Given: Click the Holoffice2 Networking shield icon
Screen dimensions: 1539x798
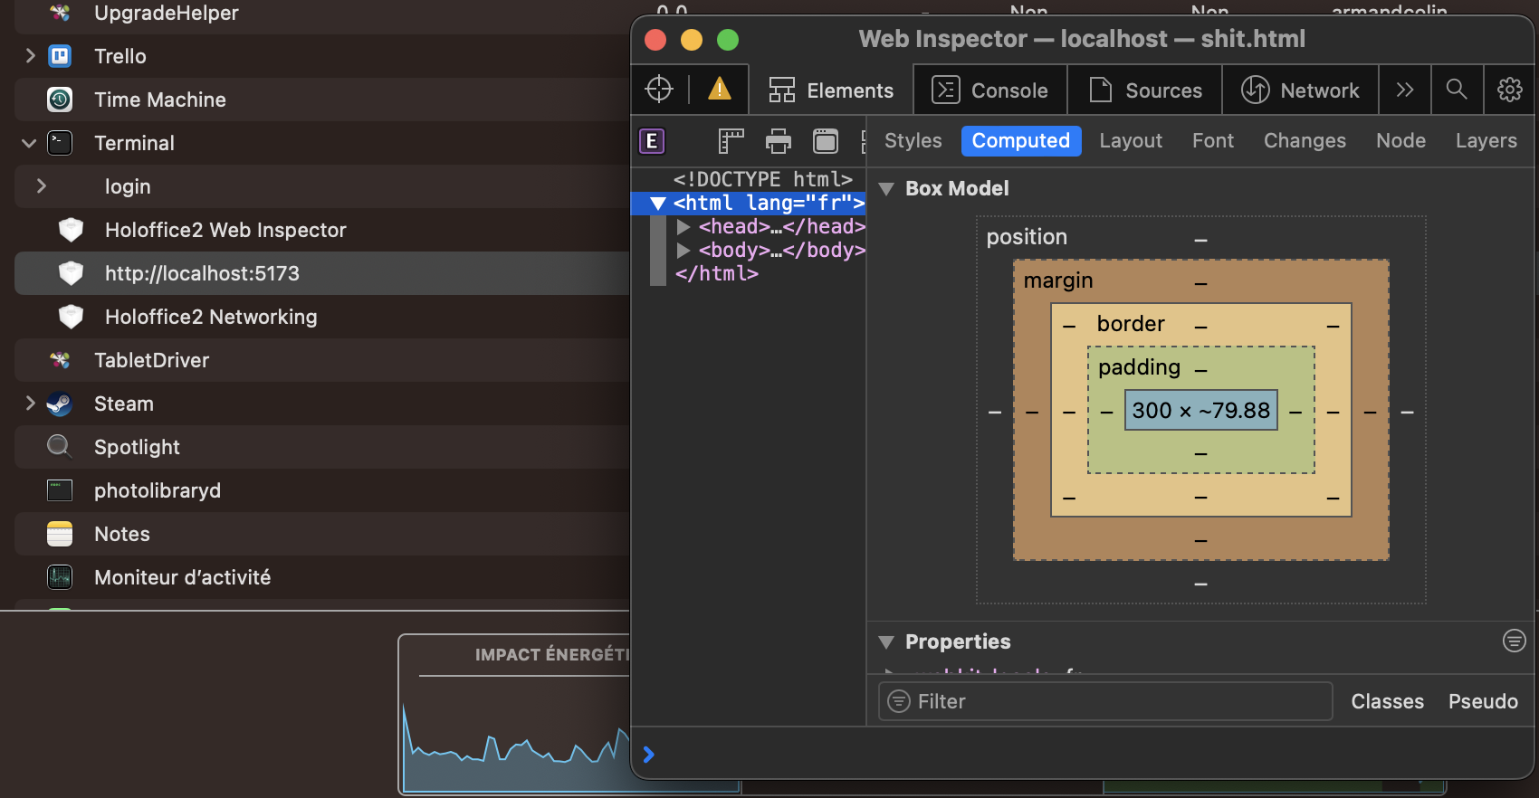Looking at the screenshot, I should 71,317.
